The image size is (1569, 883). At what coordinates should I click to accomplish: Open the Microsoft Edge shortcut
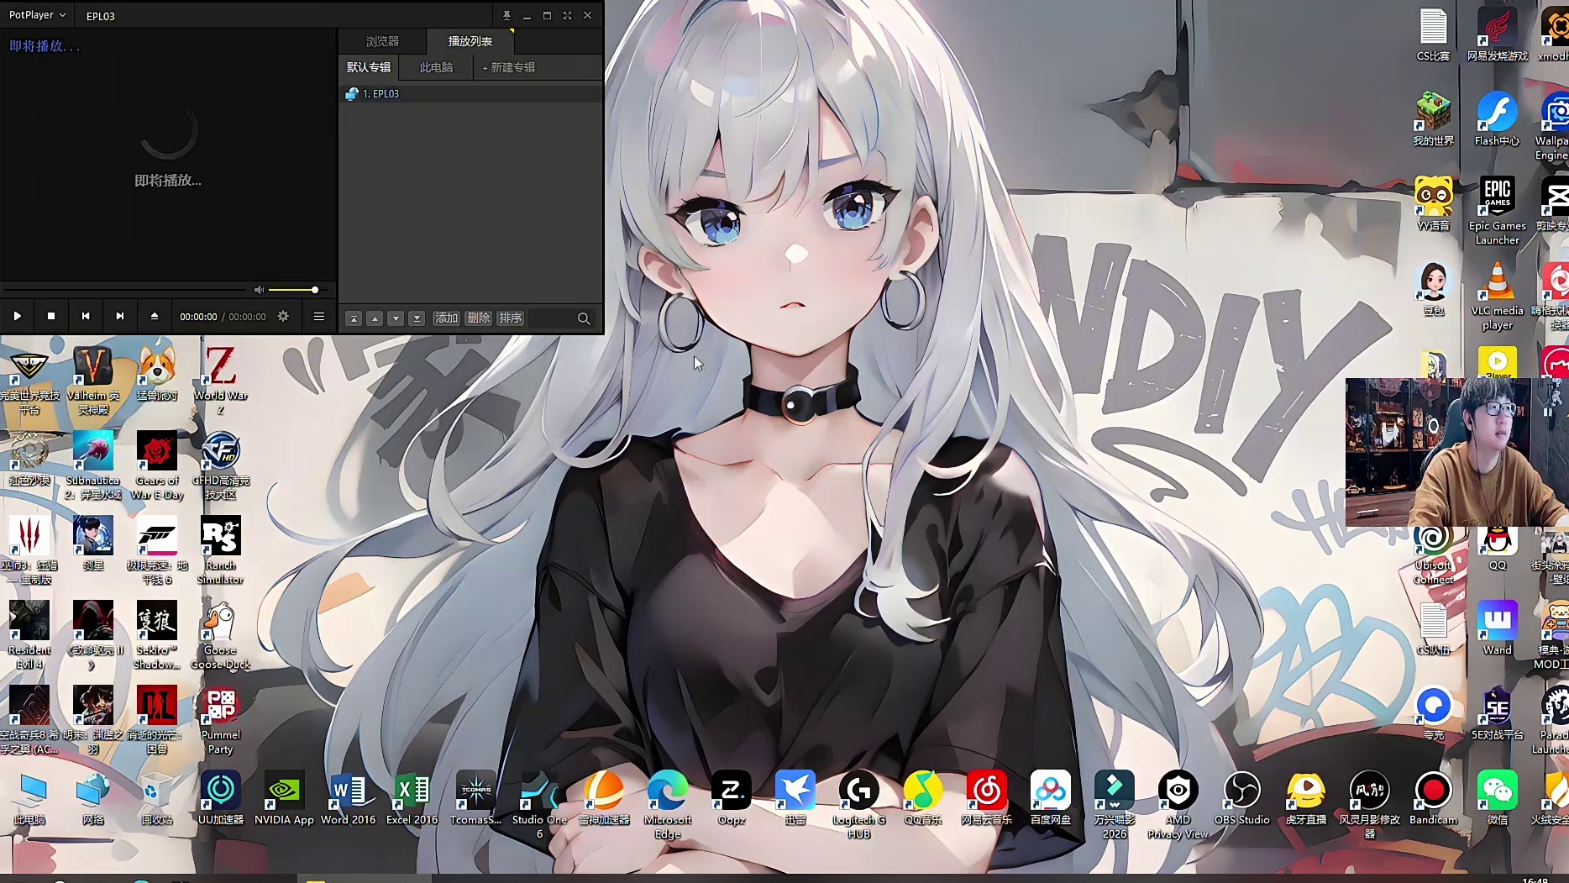point(668,804)
